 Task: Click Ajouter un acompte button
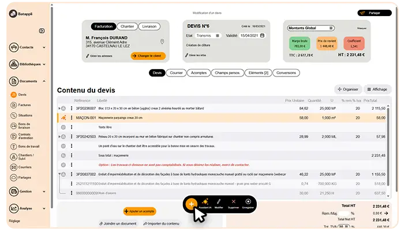(140, 211)
